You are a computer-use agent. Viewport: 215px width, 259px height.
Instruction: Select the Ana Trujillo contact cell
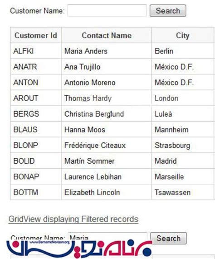(107, 67)
